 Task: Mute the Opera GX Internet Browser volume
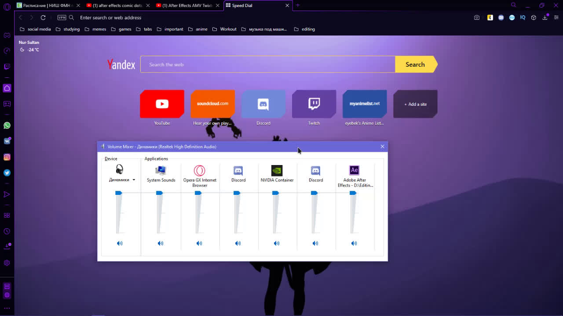(199, 243)
